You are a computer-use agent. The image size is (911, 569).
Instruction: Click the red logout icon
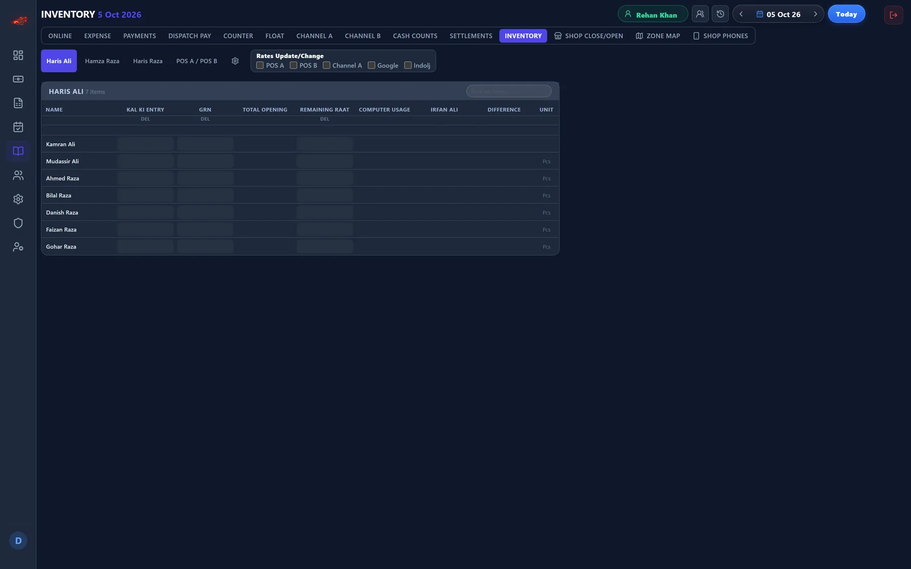(x=893, y=15)
